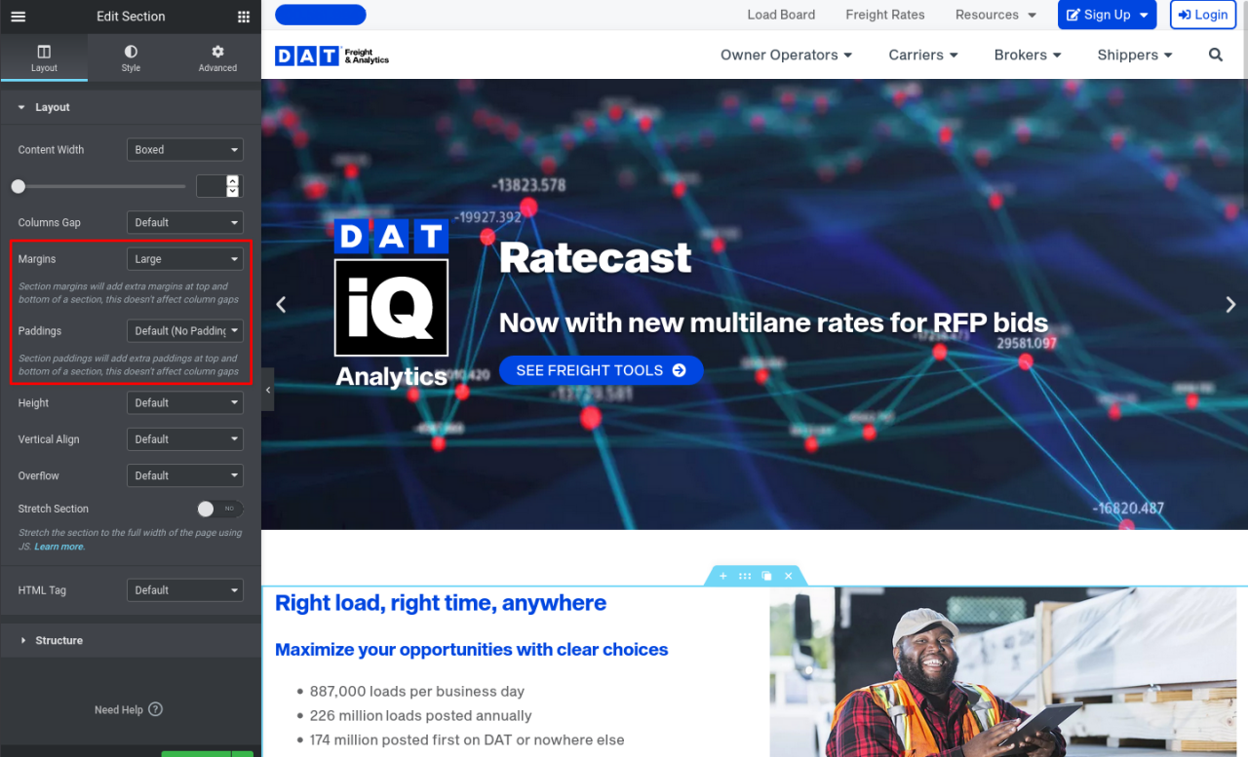
Task: Expand the Shippers menu
Action: 1135,55
